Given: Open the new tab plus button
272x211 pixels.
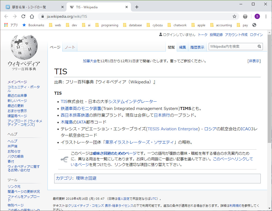Looking at the screenshot, I should click(137, 7).
